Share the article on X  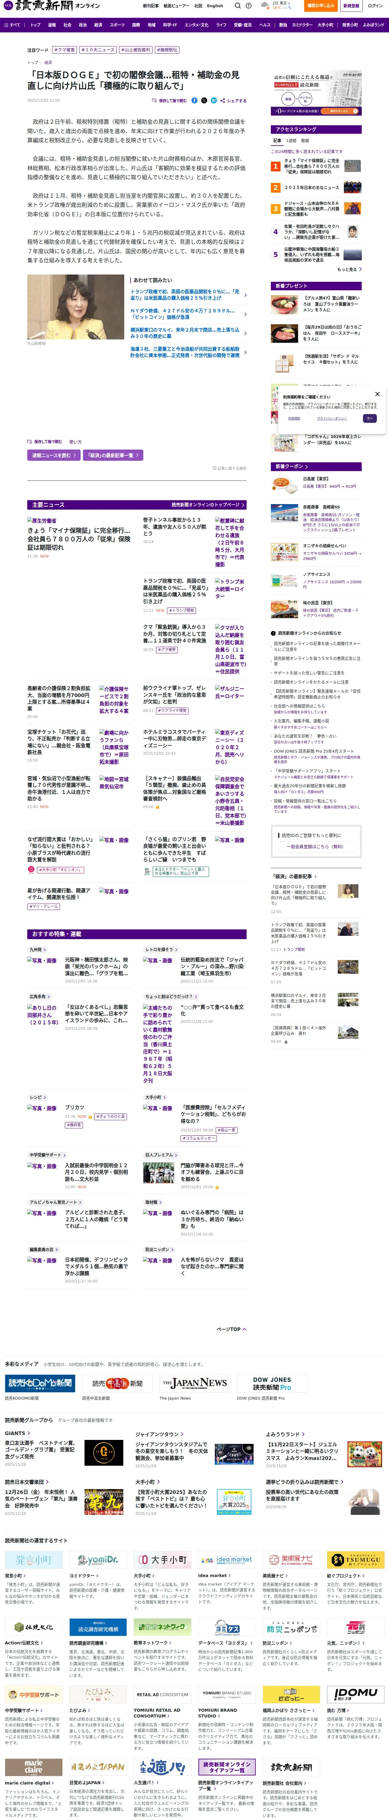coord(204,100)
